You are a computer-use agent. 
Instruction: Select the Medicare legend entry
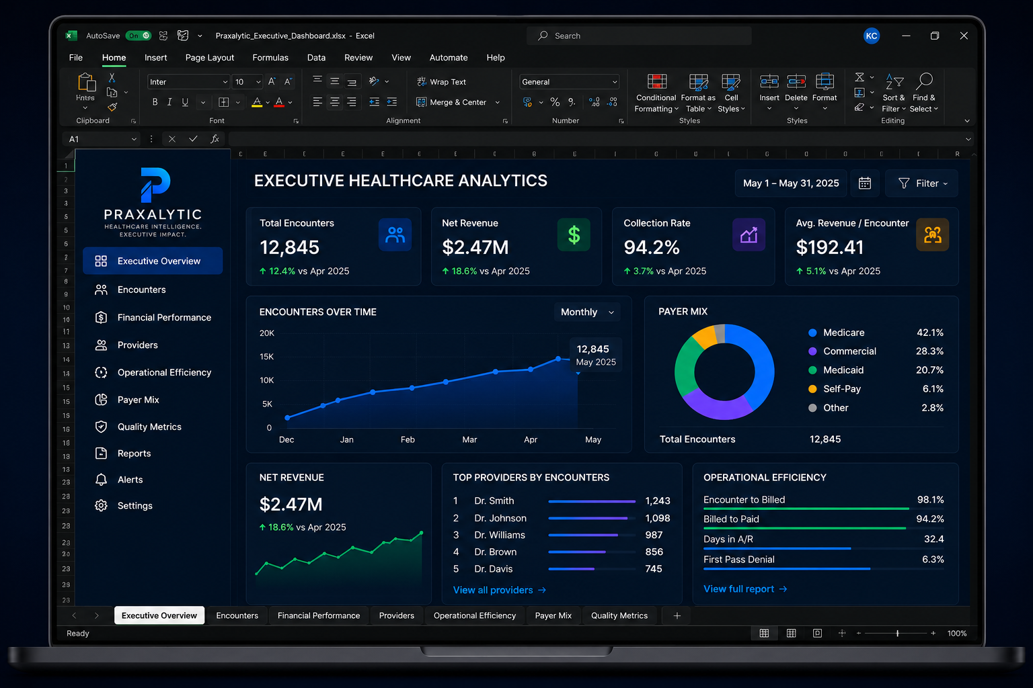point(875,333)
